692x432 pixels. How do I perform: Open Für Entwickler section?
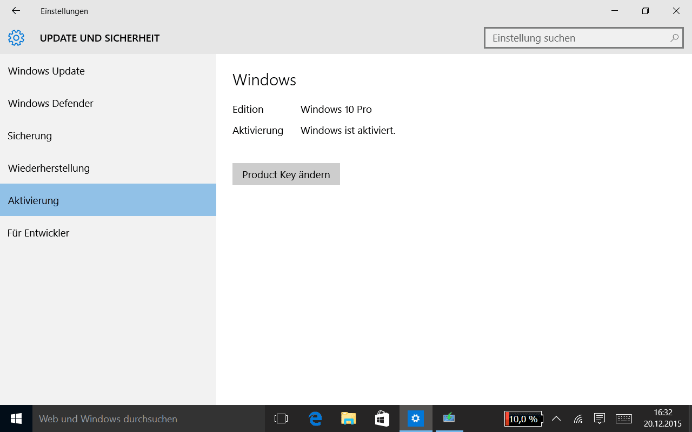pos(108,233)
